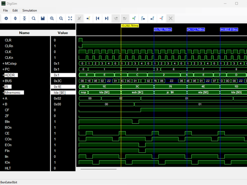The image size is (247, 185).
Task: Click the lda [$E] Mnemonic value
Action: click(60, 93)
